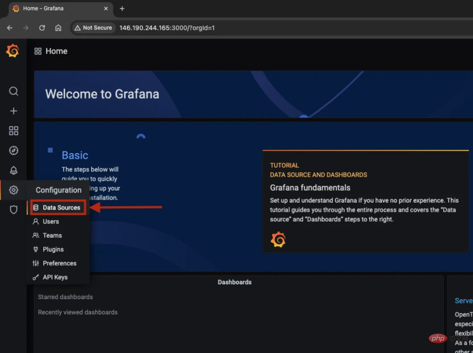Open Plugins in the Configuration menu
This screenshot has height=353, width=473.
coord(53,249)
